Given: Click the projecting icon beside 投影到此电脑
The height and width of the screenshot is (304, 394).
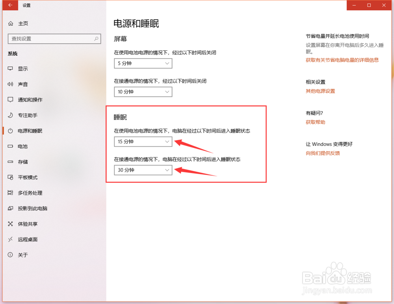Looking at the screenshot, I should point(10,208).
